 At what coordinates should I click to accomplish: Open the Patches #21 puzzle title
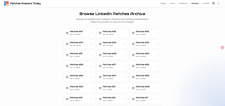109,87
